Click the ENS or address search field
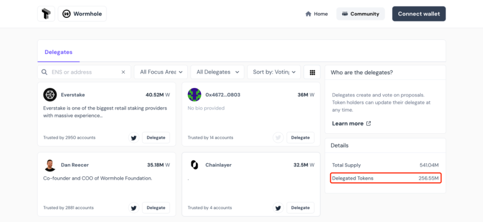The image size is (483, 222). 83,72
